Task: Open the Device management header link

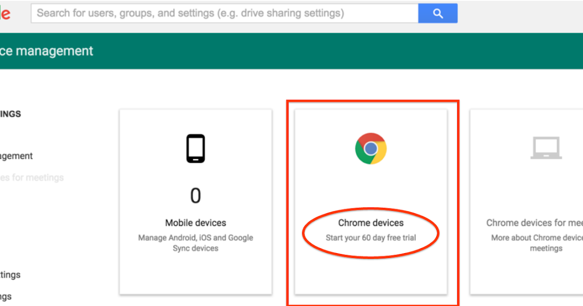Action: point(46,51)
